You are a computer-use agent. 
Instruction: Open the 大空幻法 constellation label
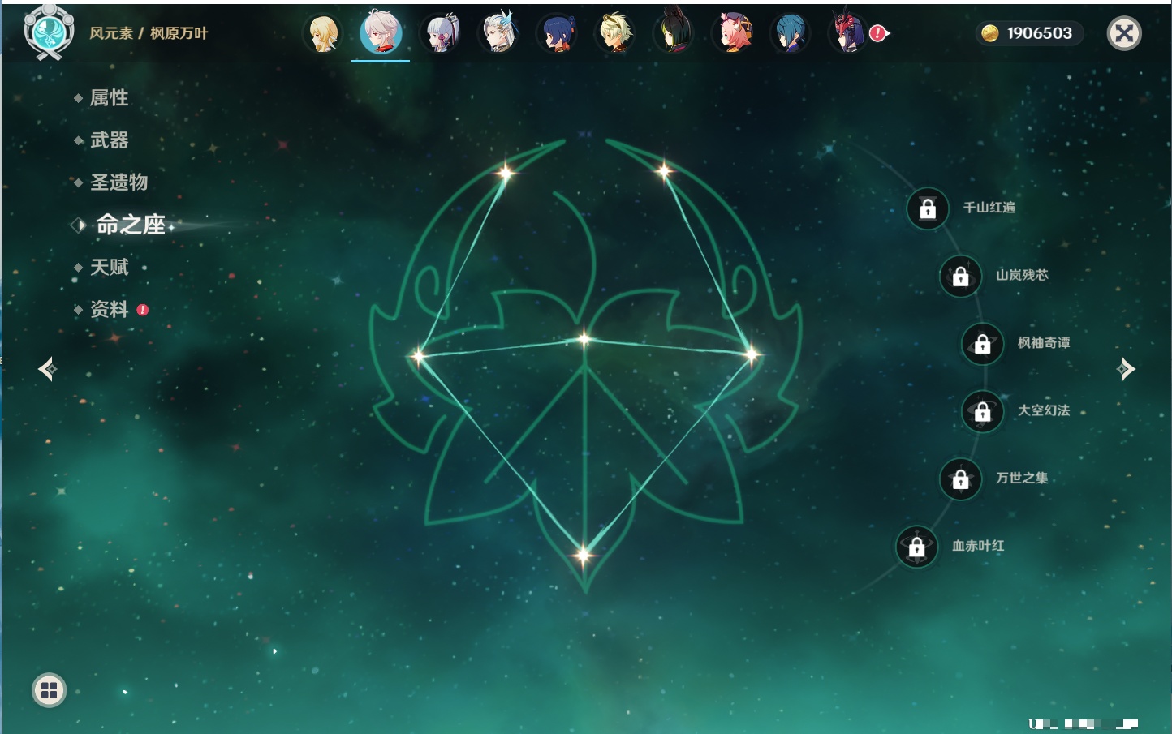click(x=1044, y=410)
